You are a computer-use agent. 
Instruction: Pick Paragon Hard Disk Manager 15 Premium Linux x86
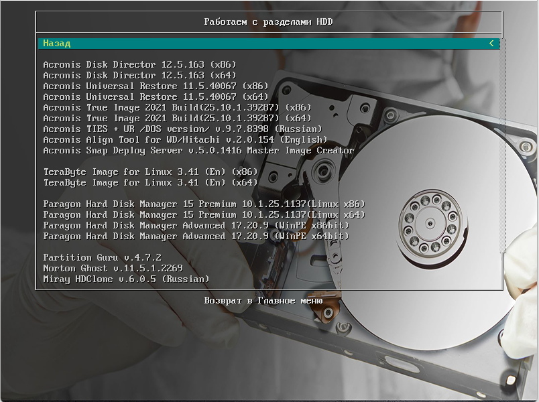click(x=204, y=204)
